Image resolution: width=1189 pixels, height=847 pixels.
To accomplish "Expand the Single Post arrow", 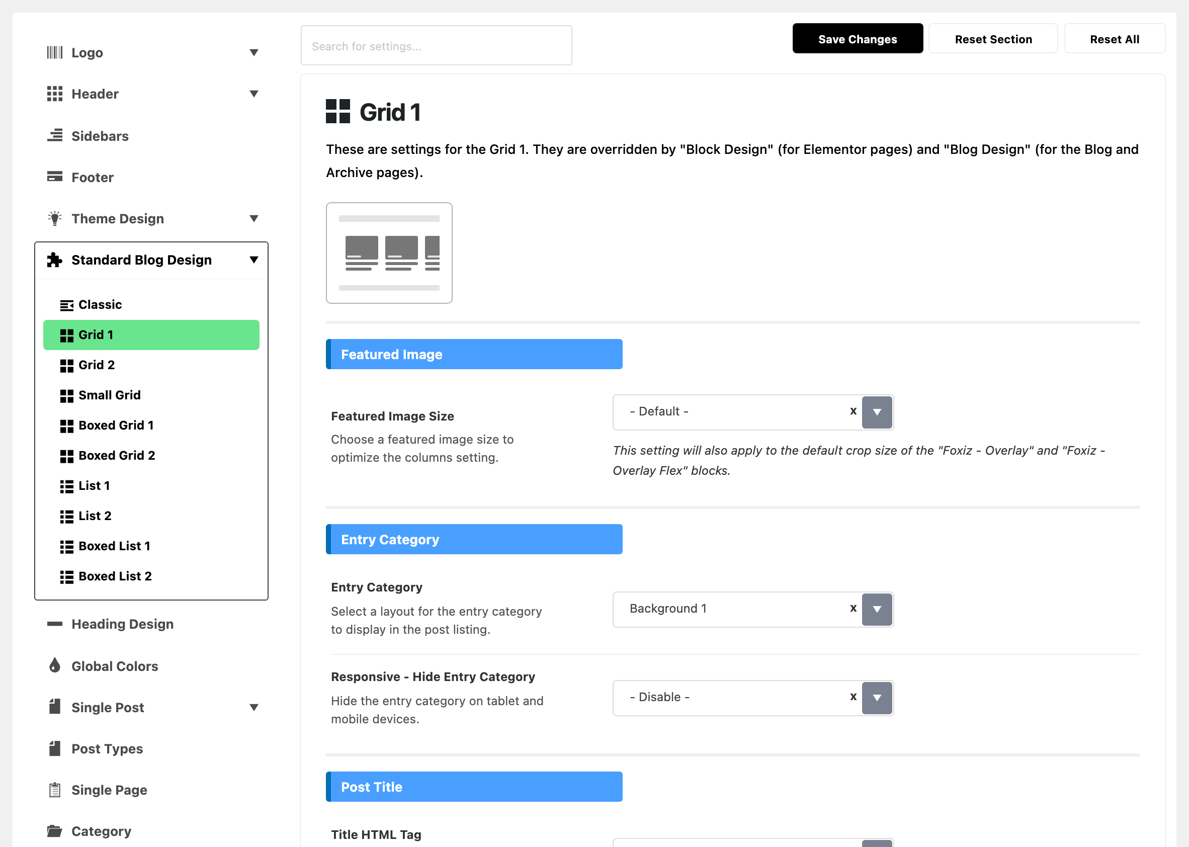I will coord(254,707).
